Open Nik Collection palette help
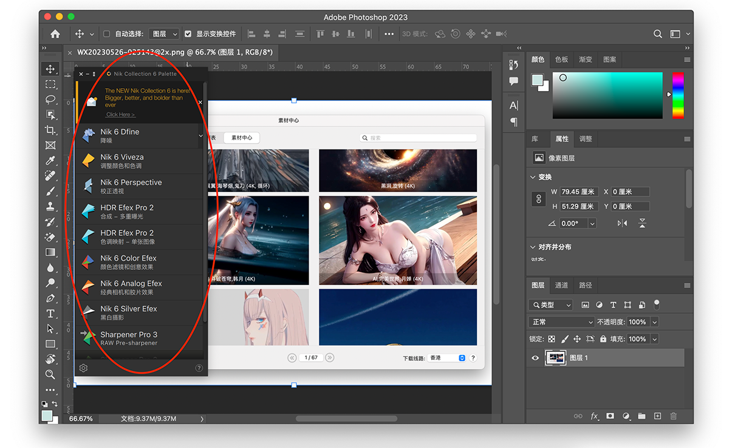This screenshot has height=448, width=729. 199,368
